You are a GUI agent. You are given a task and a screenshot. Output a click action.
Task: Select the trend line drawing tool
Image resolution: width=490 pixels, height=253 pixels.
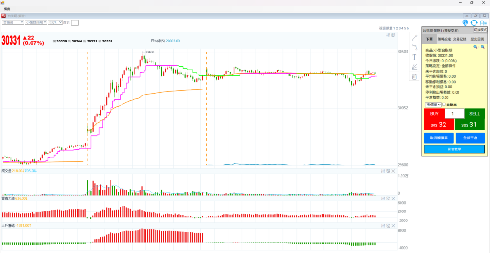(x=414, y=38)
